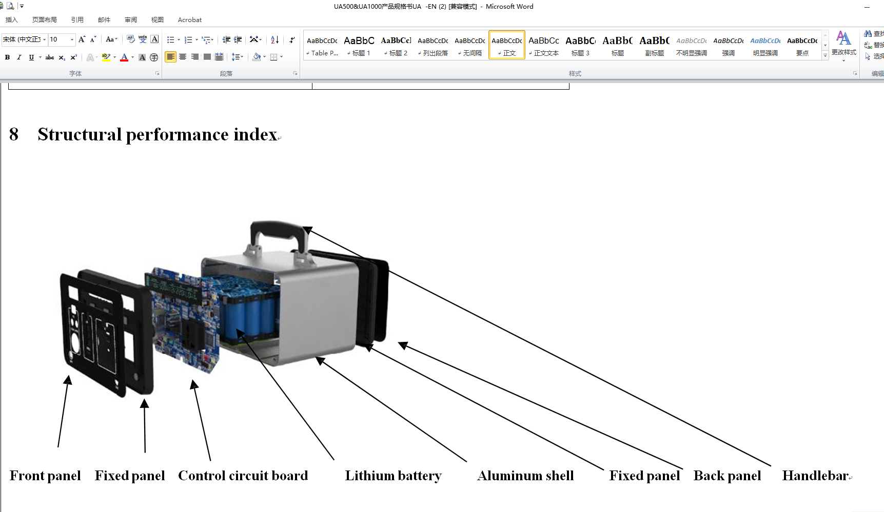Open the font size dropdown
884x512 pixels.
[x=72, y=39]
